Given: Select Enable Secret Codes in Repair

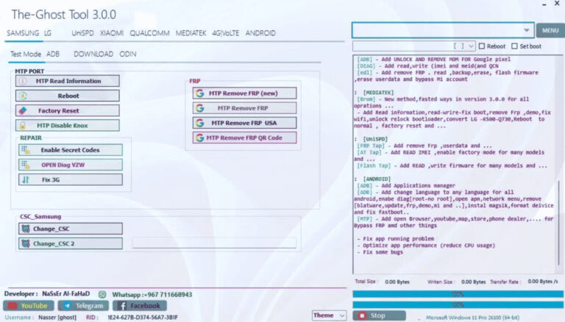Looking at the screenshot, I should point(69,150).
